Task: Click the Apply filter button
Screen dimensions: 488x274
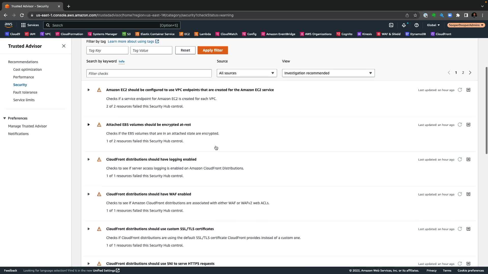Action: pyautogui.click(x=212, y=50)
